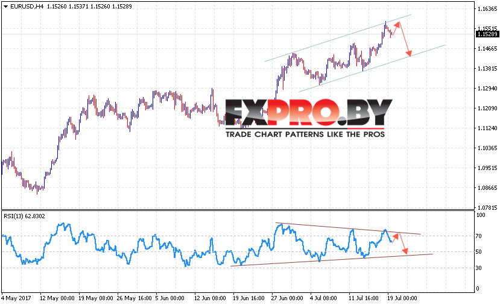Click the 1.11240 price axis value
Screen dimensions: 500x305
tap(487, 128)
